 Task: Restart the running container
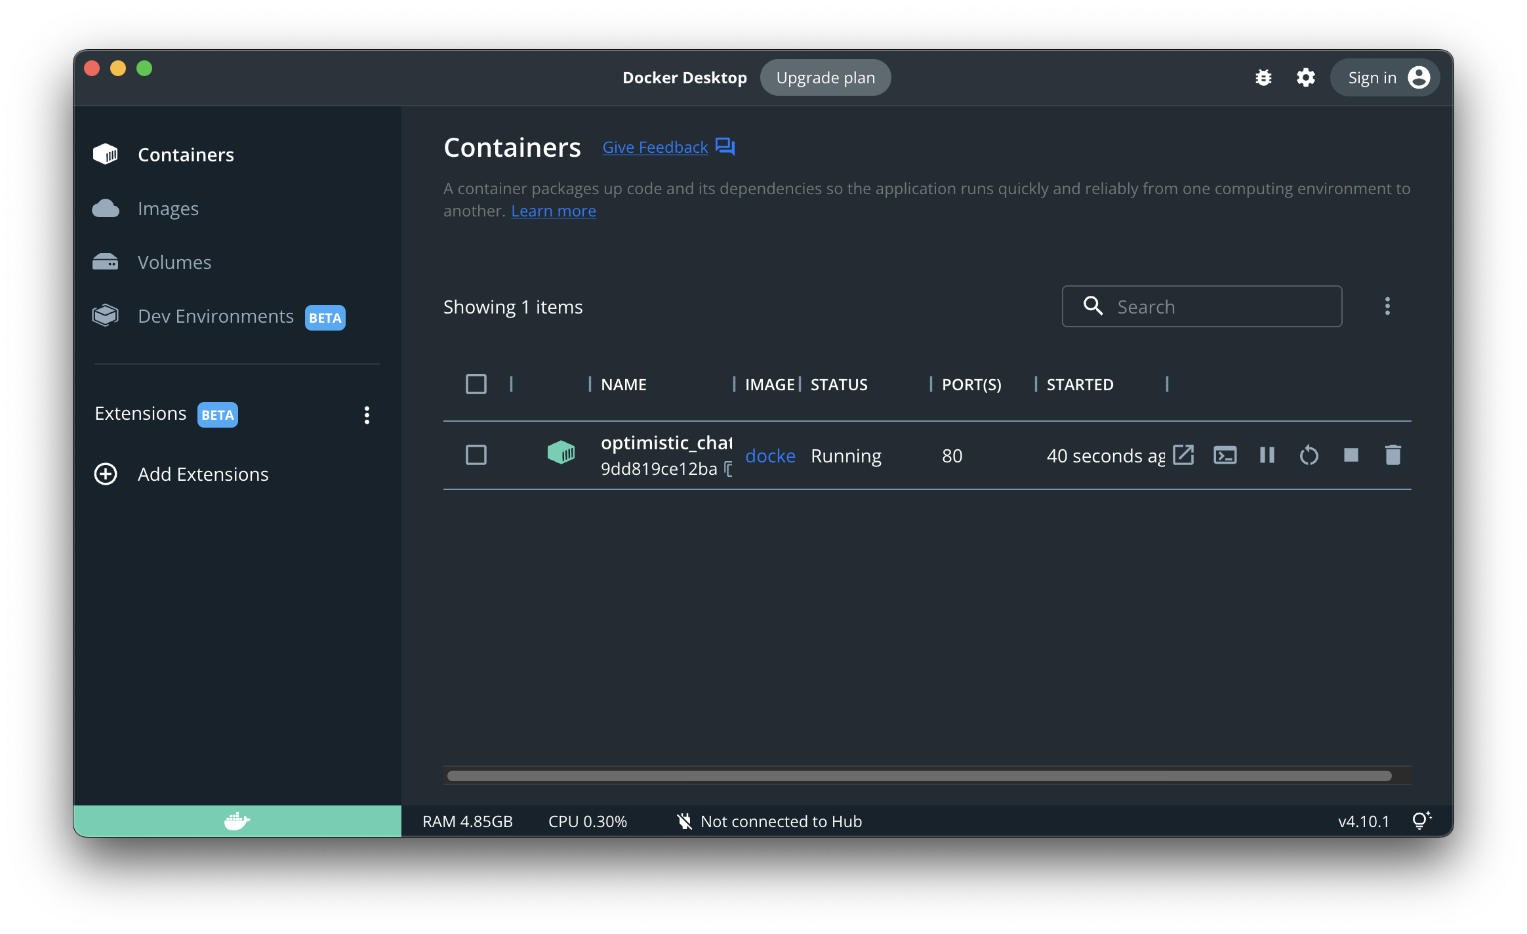click(x=1309, y=455)
